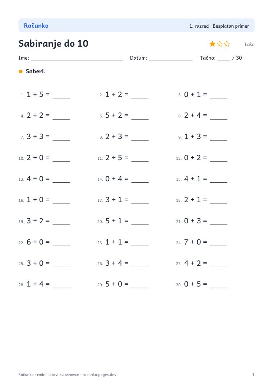Select the Ime name line

click(x=77, y=58)
